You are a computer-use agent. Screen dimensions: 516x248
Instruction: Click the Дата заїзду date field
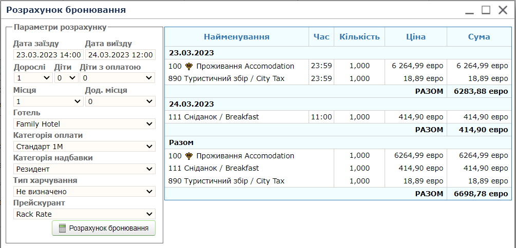[x=48, y=55]
